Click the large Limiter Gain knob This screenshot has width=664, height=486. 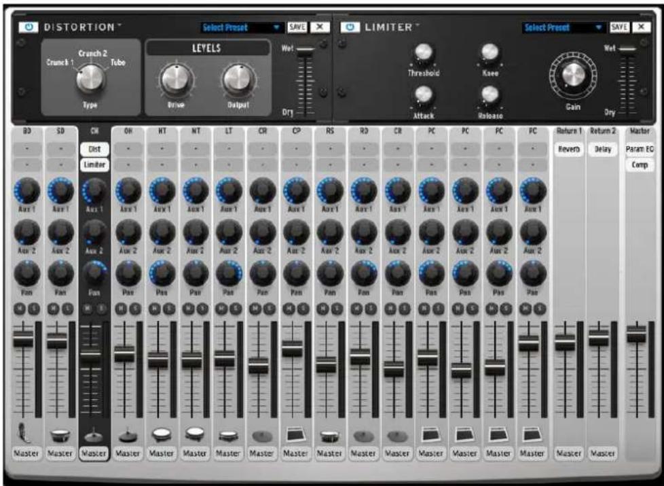[574, 76]
